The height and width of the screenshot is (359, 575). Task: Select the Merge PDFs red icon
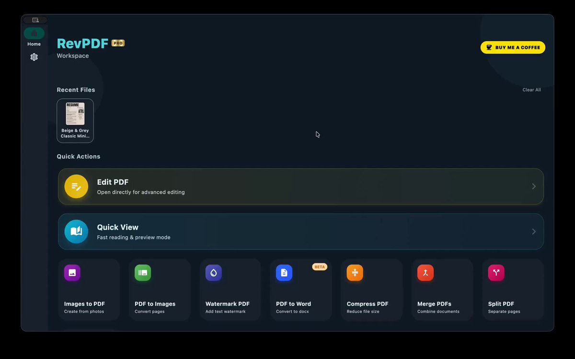[425, 273]
